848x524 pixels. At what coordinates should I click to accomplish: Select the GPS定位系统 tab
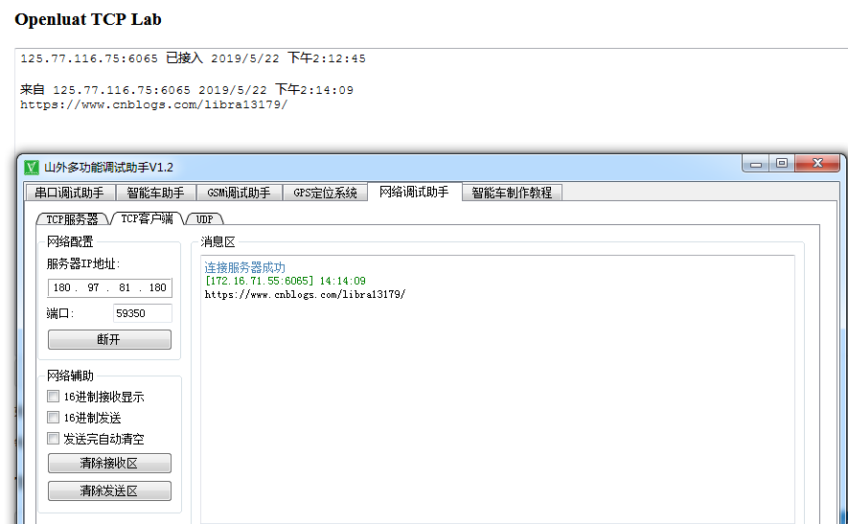(325, 193)
